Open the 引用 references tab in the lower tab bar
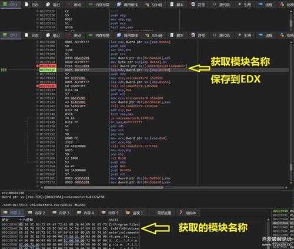 244,35
